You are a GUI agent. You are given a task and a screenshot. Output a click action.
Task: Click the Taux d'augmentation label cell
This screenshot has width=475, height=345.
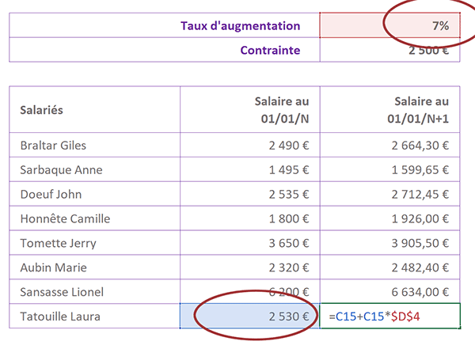pos(165,25)
